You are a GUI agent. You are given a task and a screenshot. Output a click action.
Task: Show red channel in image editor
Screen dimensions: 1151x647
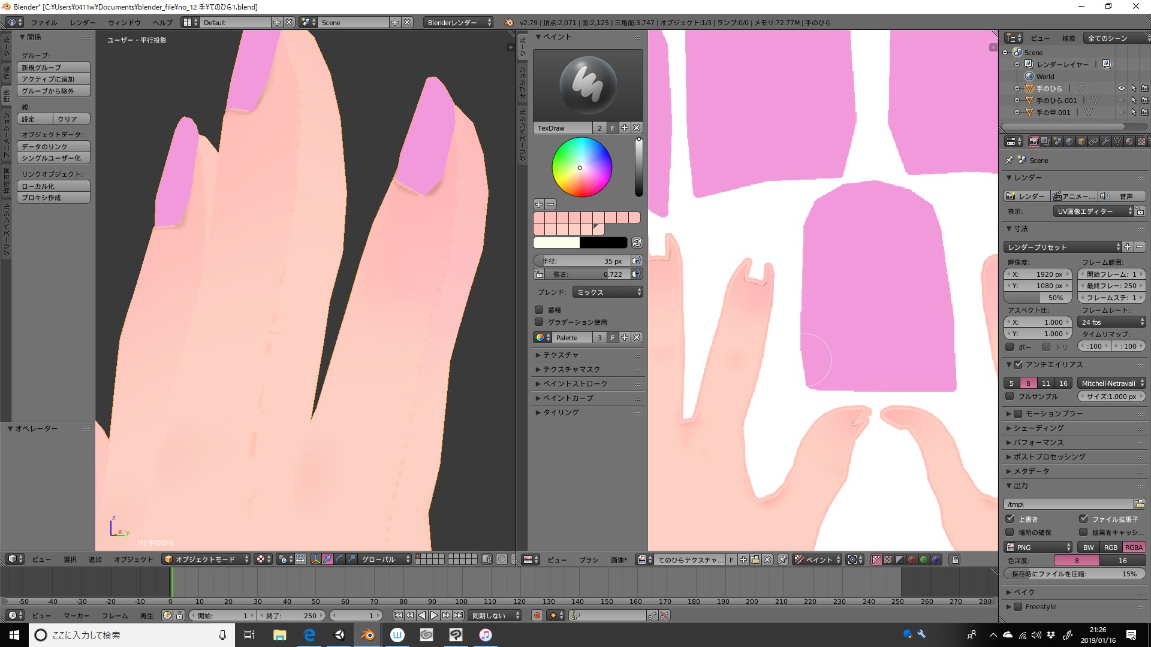(912, 560)
